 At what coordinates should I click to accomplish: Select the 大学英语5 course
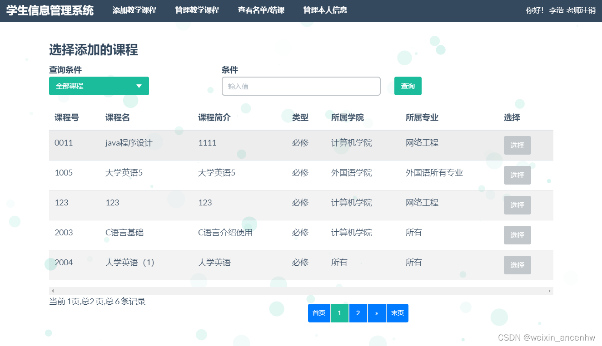(517, 175)
